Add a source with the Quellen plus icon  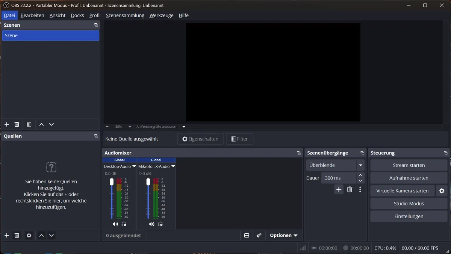point(7,236)
